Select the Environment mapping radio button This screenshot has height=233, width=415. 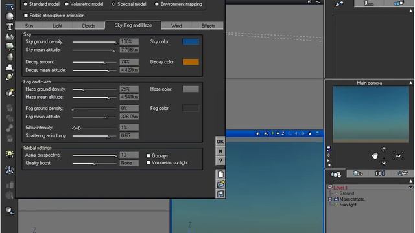coord(157,4)
